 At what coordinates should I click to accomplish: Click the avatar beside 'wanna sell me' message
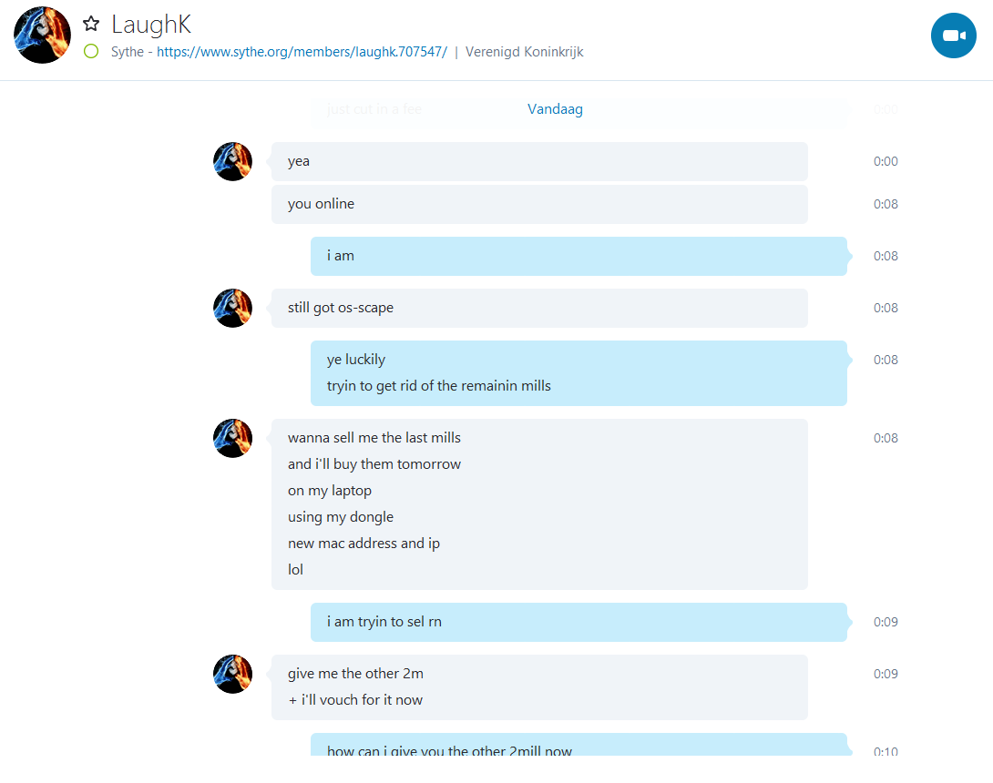point(232,438)
